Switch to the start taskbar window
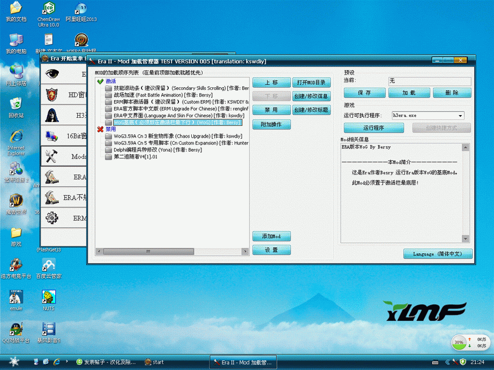This screenshot has width=494, height=370. pyautogui.click(x=154, y=362)
